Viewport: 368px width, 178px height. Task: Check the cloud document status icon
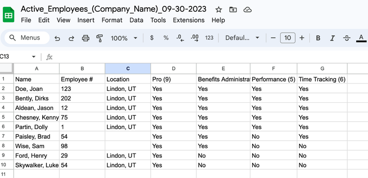coord(247,10)
